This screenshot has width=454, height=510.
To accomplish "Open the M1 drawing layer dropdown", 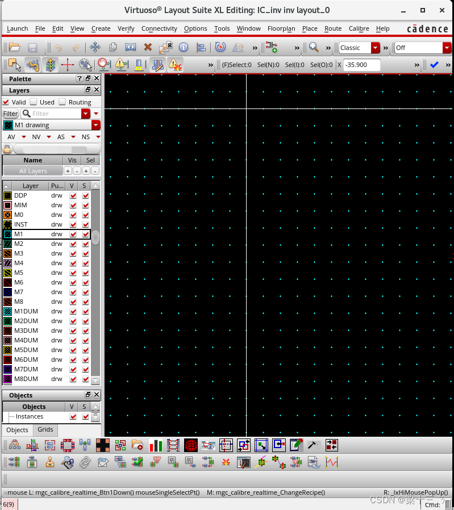I will (95, 125).
